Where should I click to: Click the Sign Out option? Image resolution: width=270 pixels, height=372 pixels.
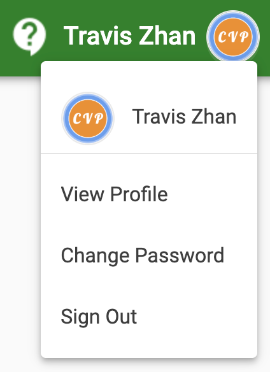pos(99,317)
